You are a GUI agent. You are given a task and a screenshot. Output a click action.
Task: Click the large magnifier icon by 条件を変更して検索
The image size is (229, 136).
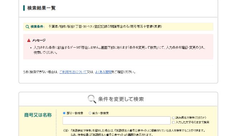click(92, 99)
